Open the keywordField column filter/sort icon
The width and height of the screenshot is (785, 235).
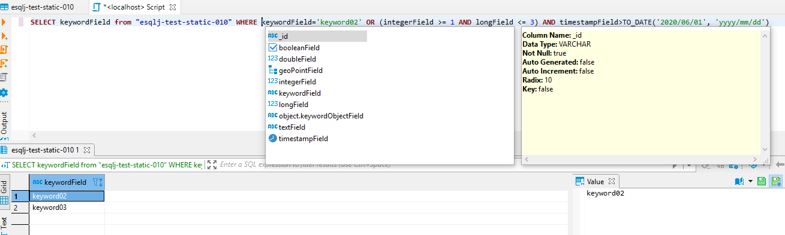tap(98, 182)
